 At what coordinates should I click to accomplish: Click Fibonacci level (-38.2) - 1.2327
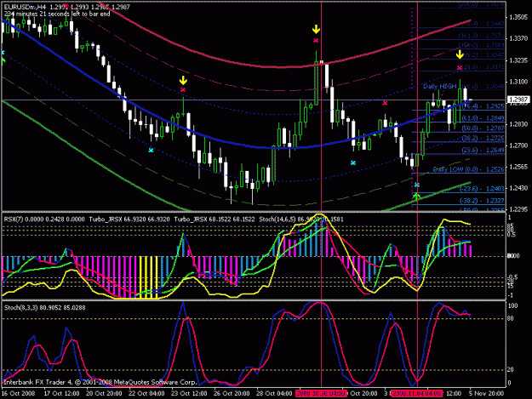coord(482,201)
